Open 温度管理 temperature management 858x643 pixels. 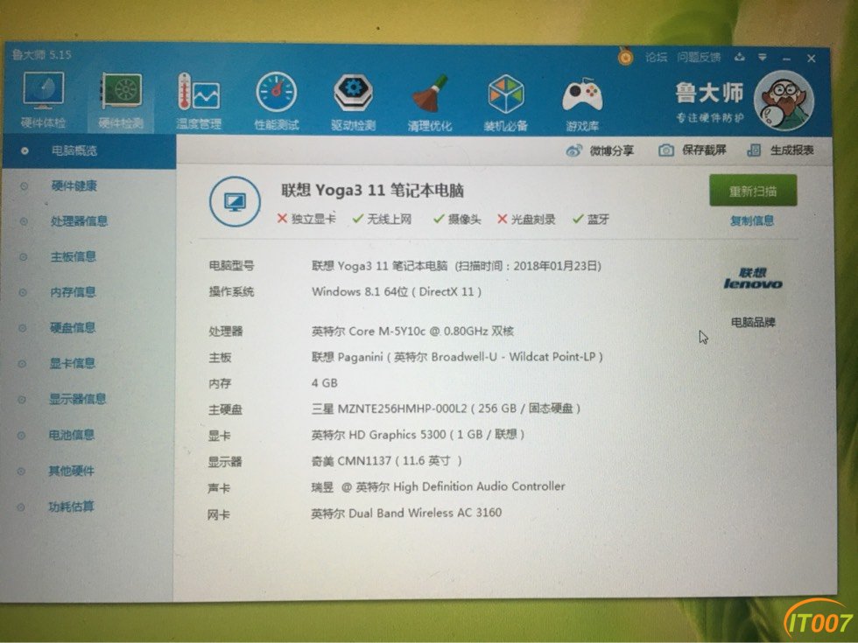199,102
